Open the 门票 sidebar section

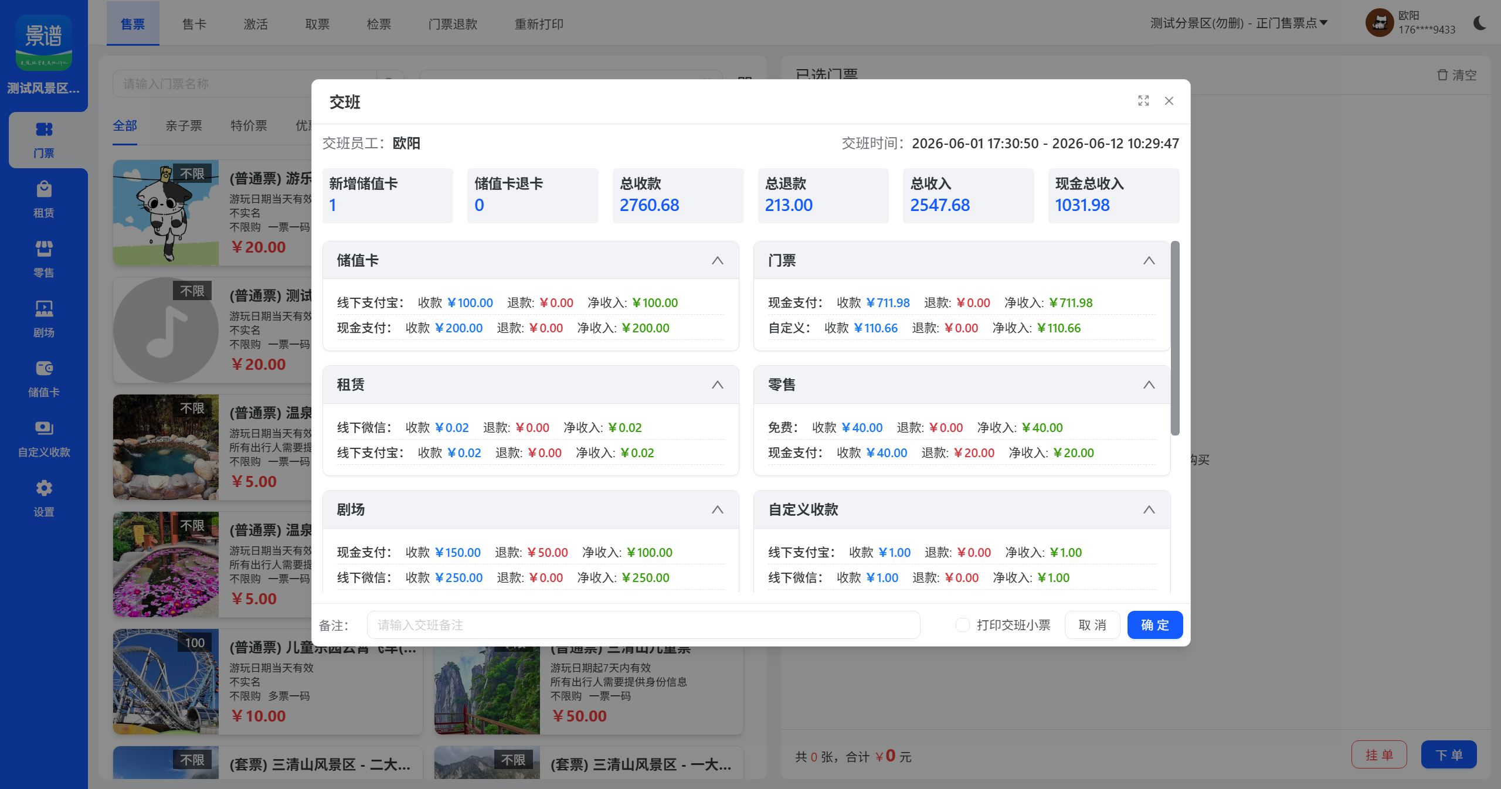(44, 140)
